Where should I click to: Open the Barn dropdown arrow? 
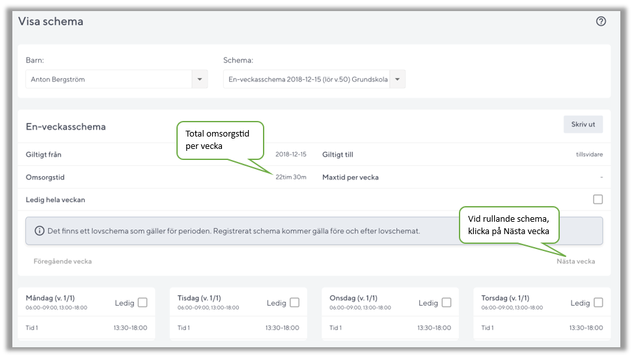click(x=199, y=79)
